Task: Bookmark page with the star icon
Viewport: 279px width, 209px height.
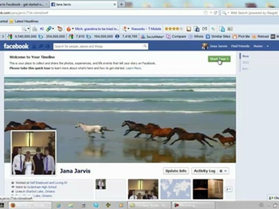Action: [206, 13]
